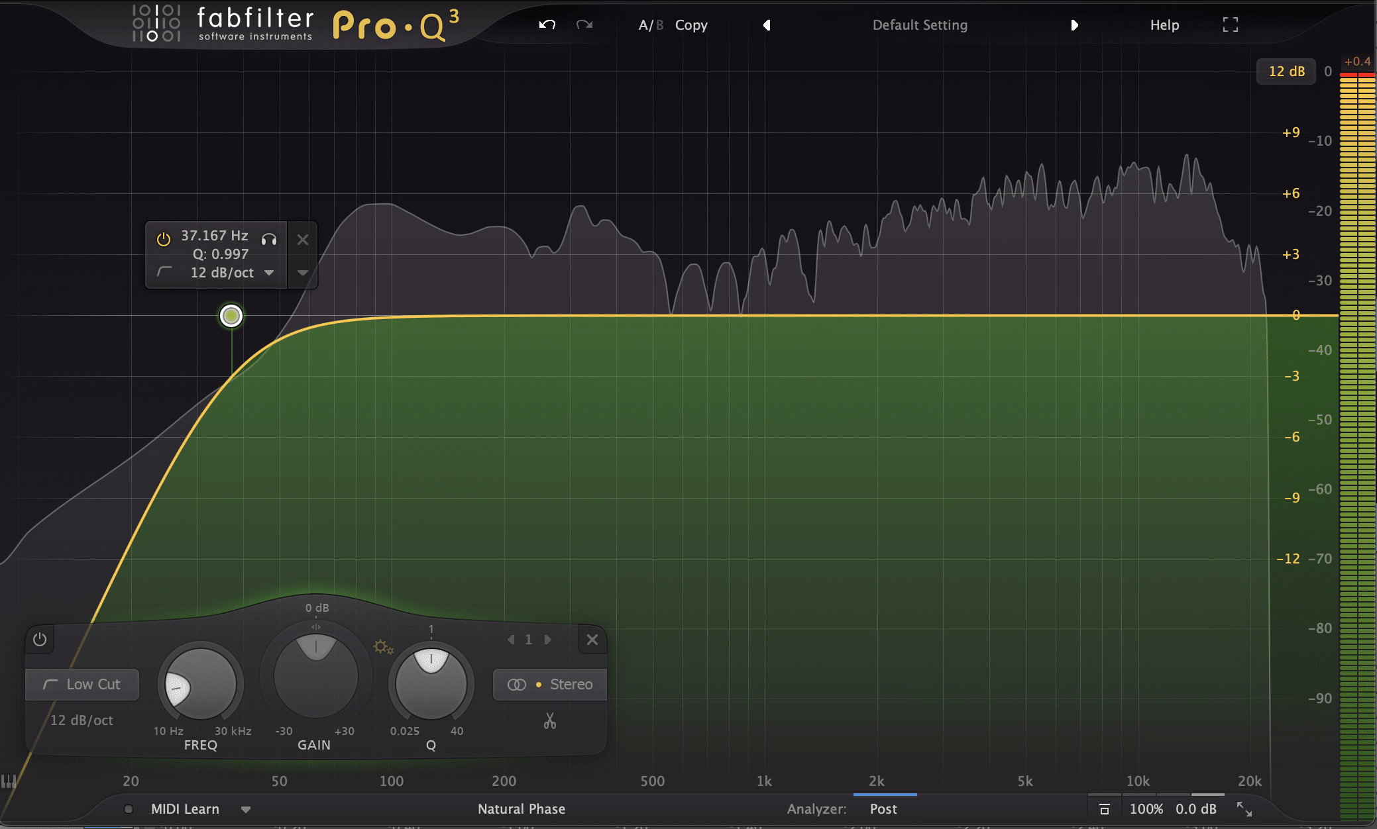Click the linked circles channel icon

[516, 685]
